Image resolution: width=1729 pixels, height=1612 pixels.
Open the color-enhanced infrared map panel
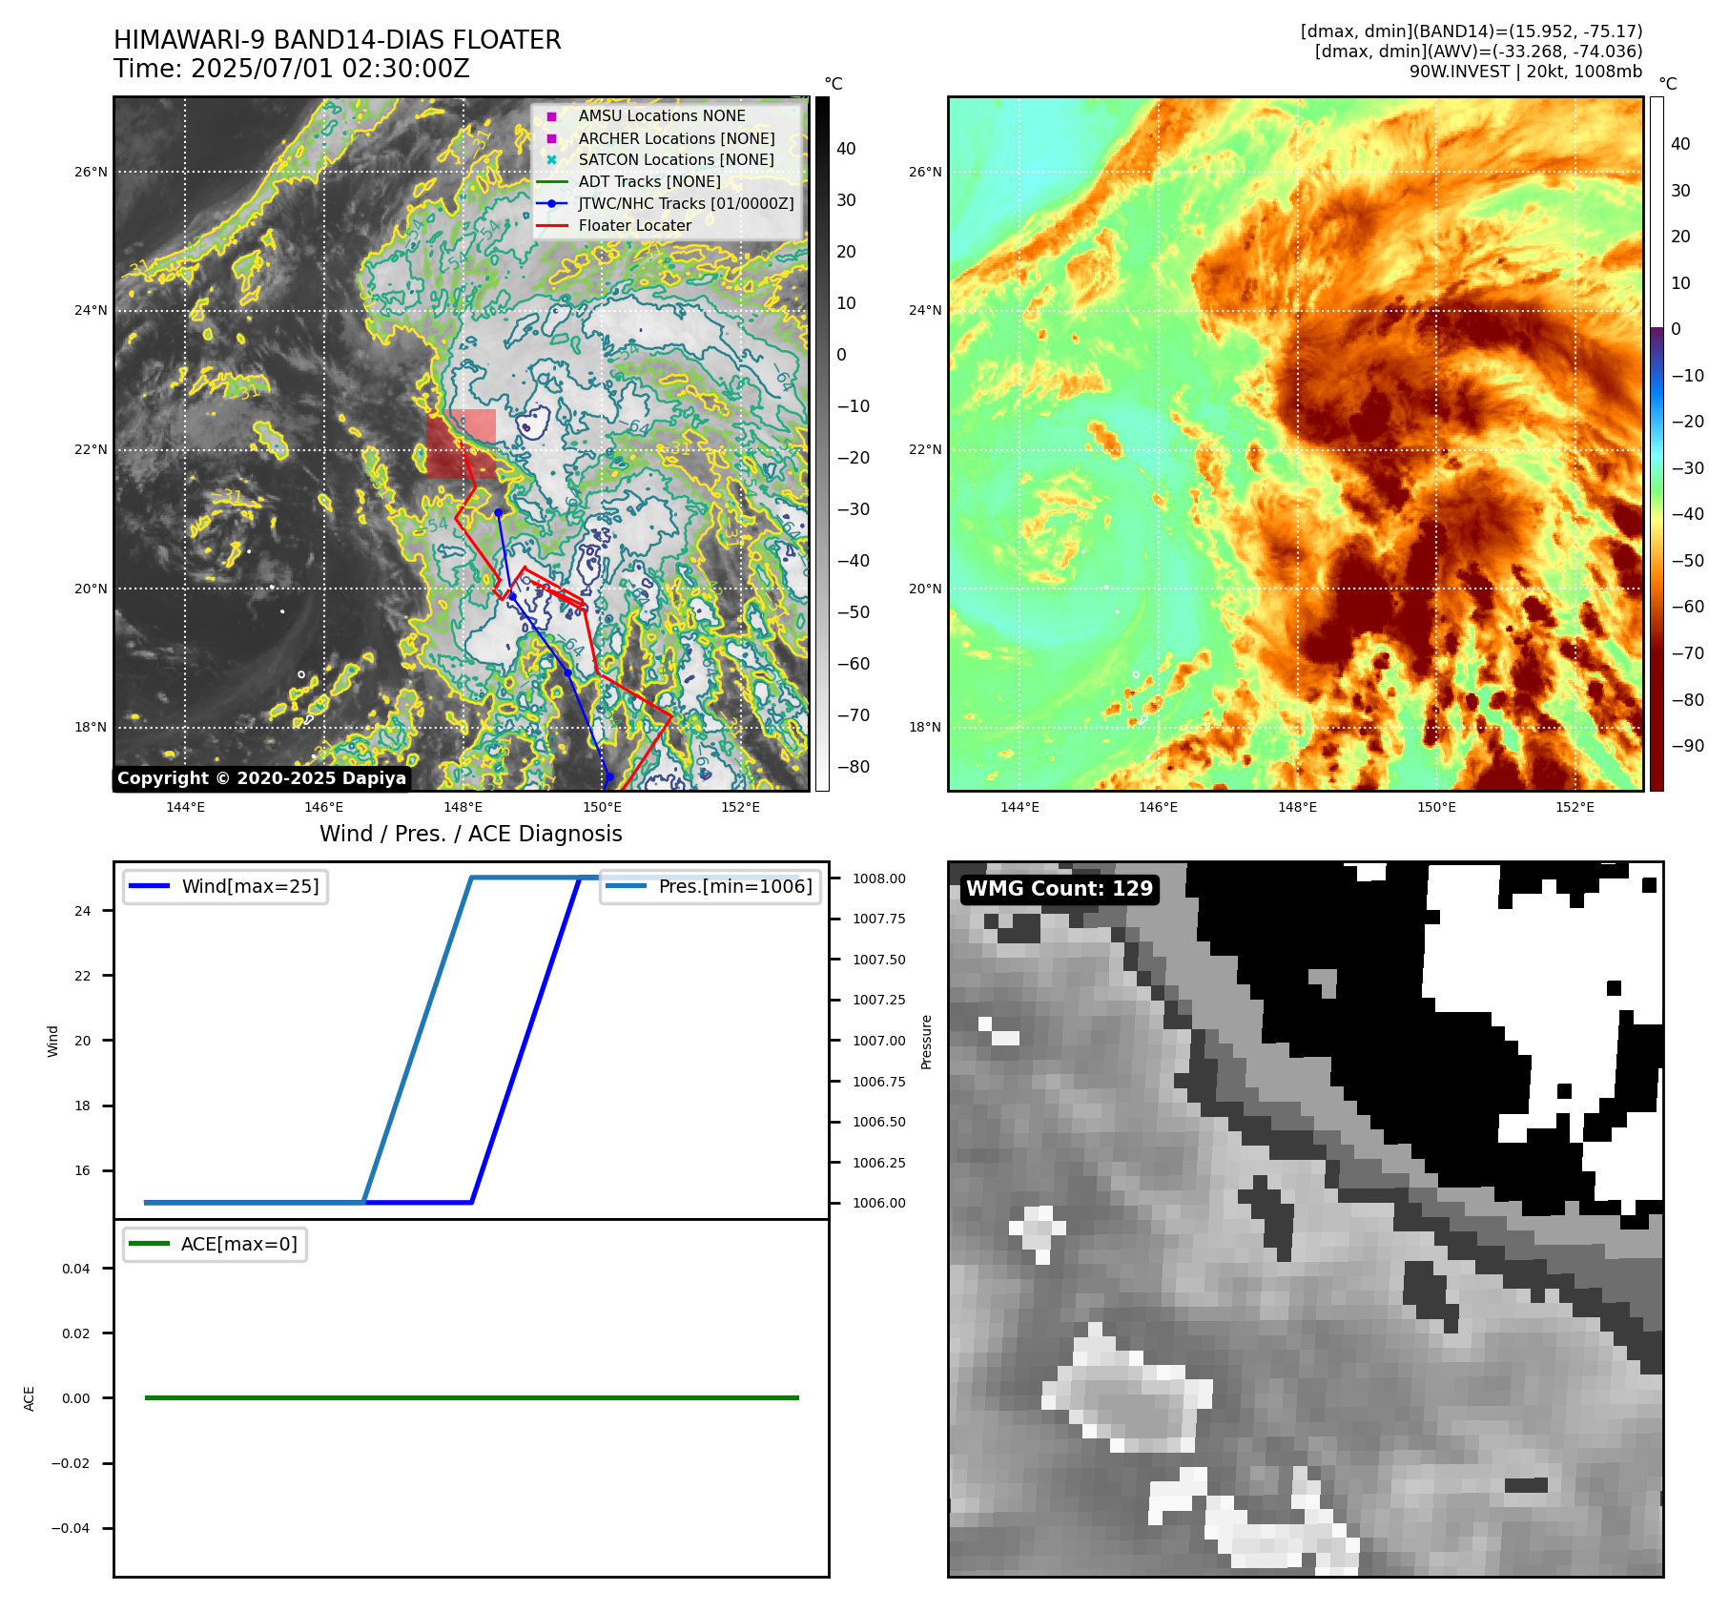1295,444
